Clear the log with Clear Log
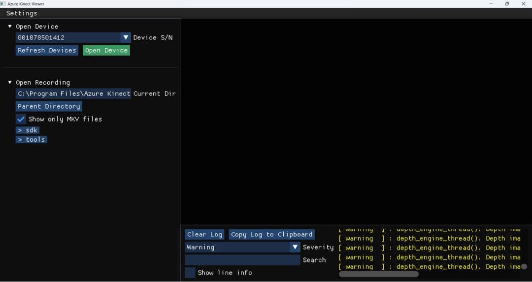 [204, 235]
